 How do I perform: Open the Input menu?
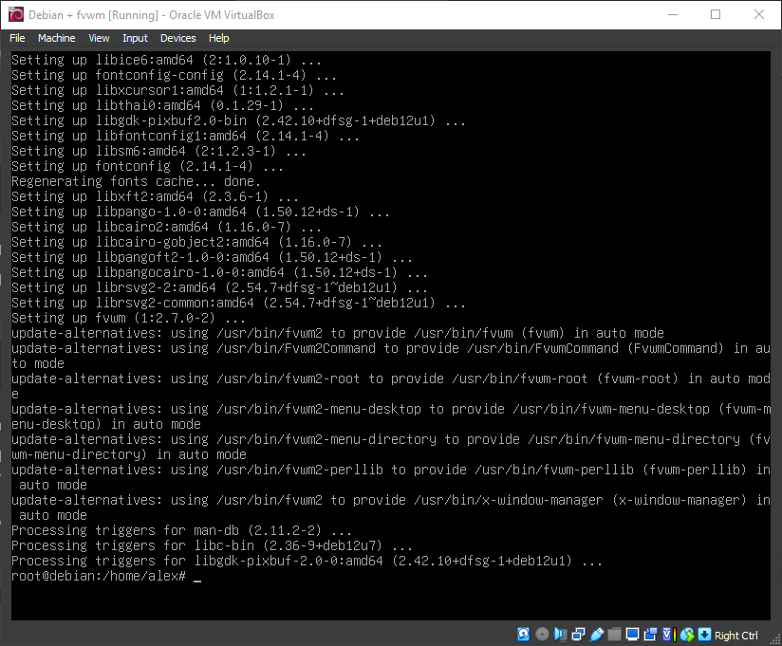click(x=134, y=38)
